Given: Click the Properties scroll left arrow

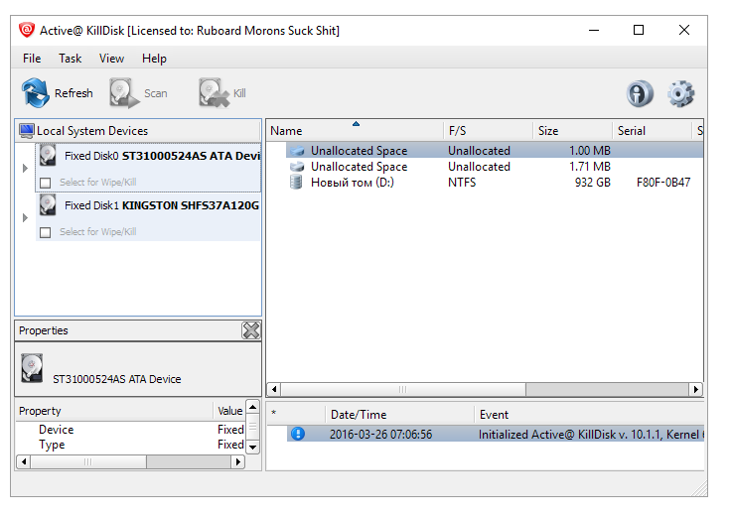Looking at the screenshot, I should pos(24,462).
